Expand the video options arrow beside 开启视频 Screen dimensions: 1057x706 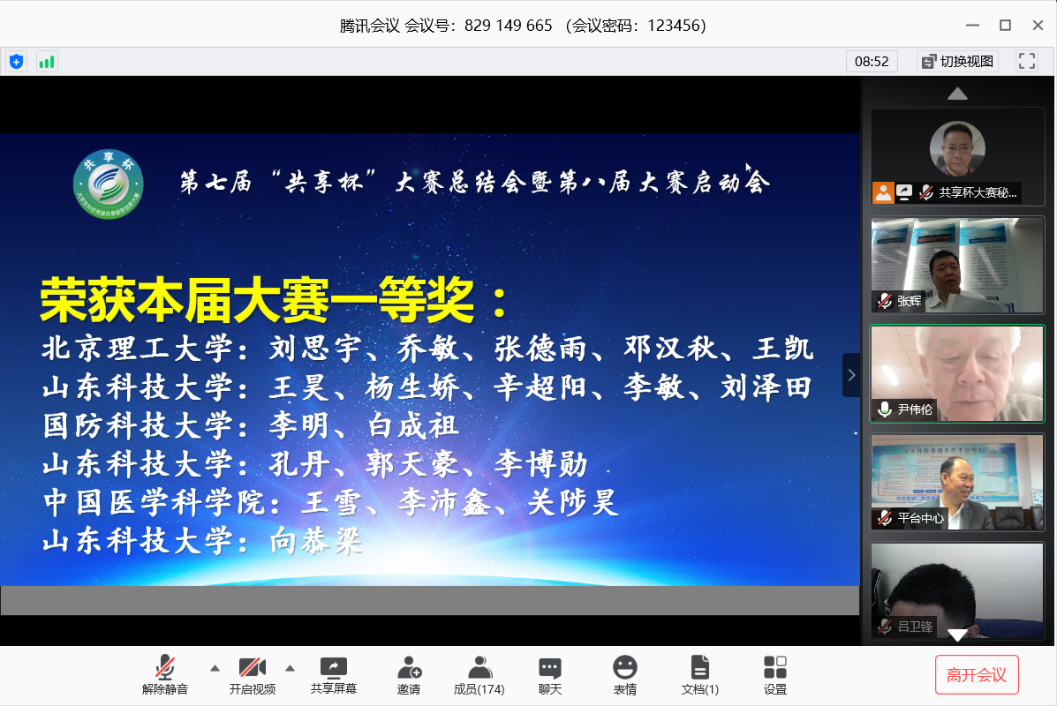[290, 667]
